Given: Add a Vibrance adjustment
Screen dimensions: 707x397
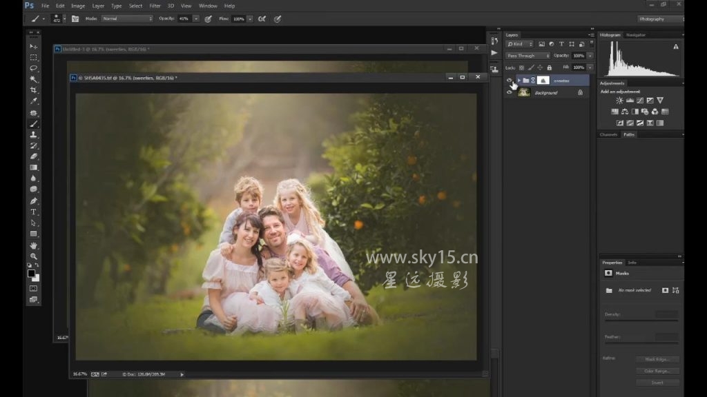Looking at the screenshot, I should [x=660, y=101].
